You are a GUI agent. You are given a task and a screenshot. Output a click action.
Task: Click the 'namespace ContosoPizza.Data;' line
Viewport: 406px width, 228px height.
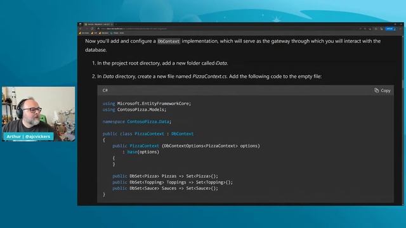click(x=137, y=122)
